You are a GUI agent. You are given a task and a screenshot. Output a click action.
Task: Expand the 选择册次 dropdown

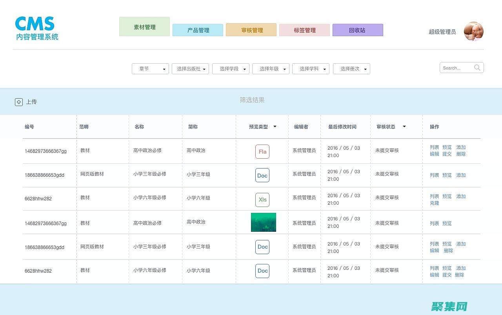point(351,69)
